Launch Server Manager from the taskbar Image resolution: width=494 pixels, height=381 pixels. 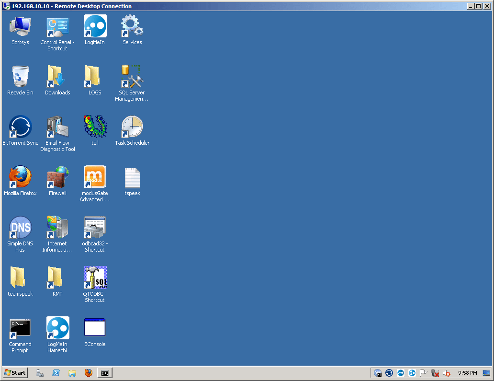tap(40, 373)
